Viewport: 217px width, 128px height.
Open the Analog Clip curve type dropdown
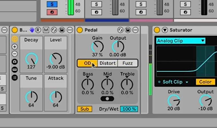click(x=181, y=41)
